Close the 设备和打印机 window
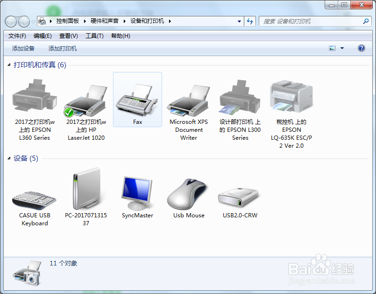376x294 pixels. click(362, 5)
